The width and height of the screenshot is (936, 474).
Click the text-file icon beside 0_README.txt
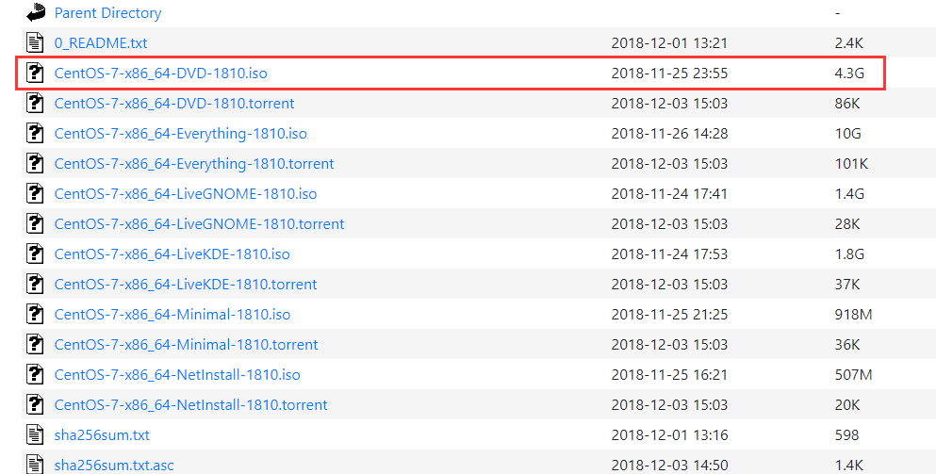pyautogui.click(x=35, y=42)
